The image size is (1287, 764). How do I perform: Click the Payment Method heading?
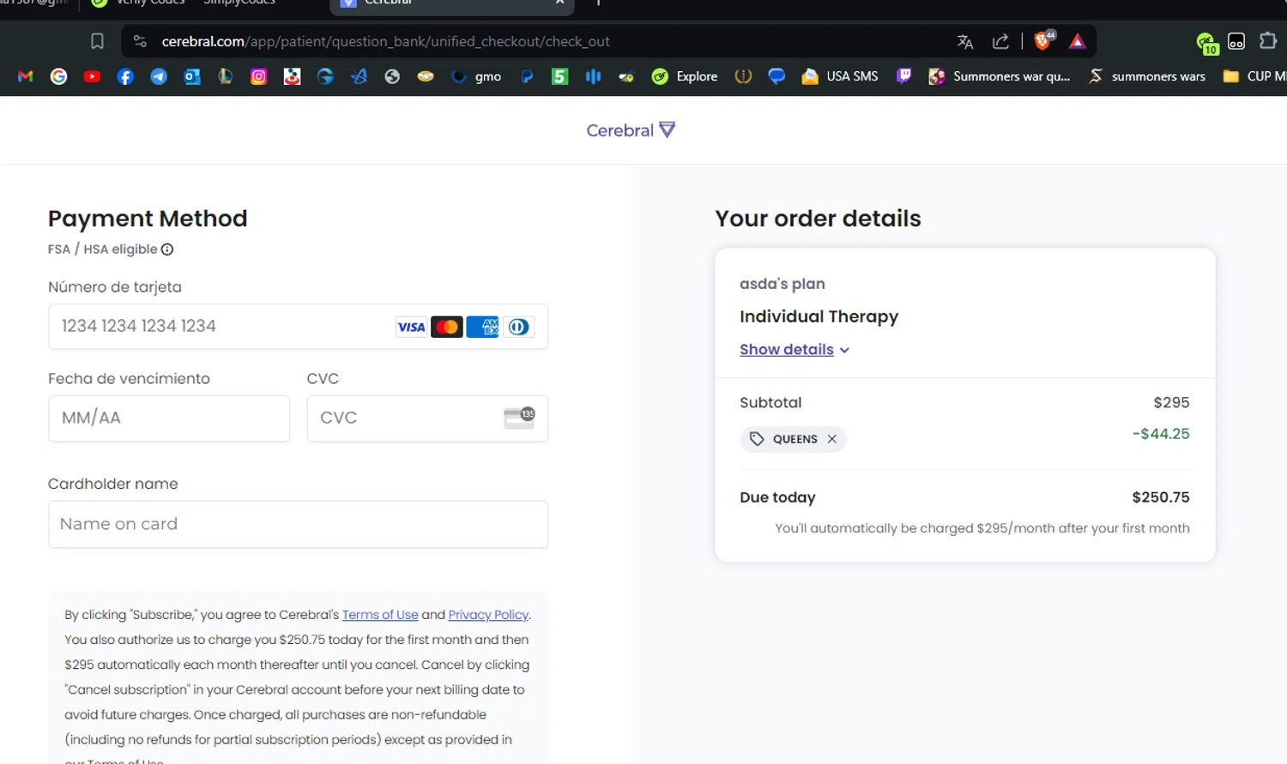[x=148, y=219]
